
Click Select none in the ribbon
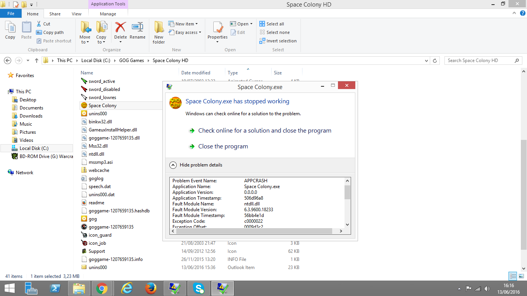pos(274,32)
